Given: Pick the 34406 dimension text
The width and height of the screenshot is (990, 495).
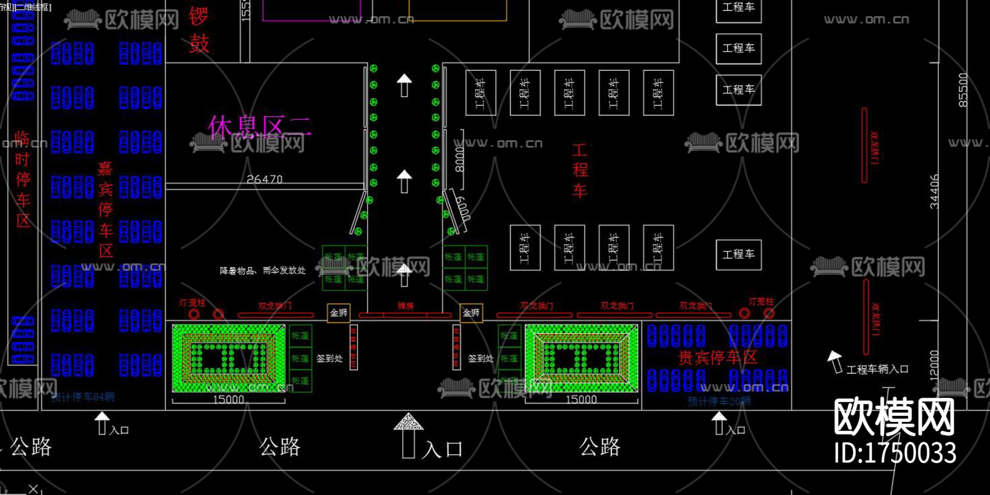Looking at the screenshot, I should (934, 192).
